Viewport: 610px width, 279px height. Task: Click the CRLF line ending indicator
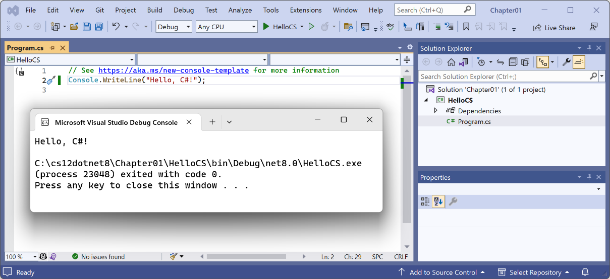pos(401,256)
